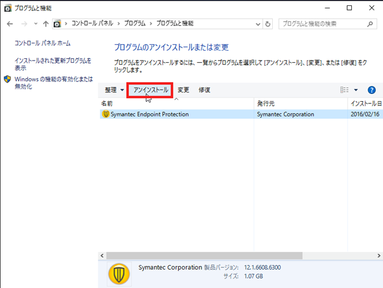Click the horizontal scrollbar thumb
The width and height of the screenshot is (383, 288).
tap(204, 256)
